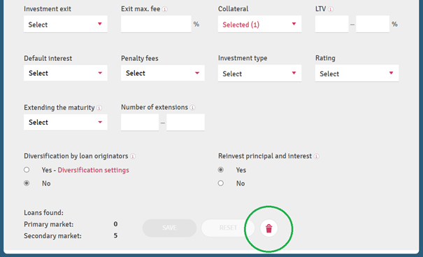Open the Investment exit dropdown
Image resolution: width=423 pixels, height=257 pixels.
pos(66,24)
